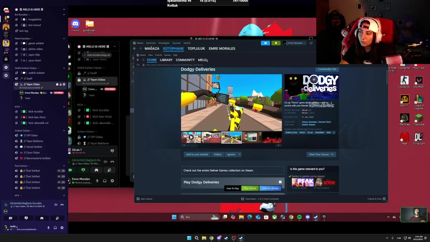The width and height of the screenshot is (430, 242).
Task: Disconnect from voice using hang-up icon
Action: pyautogui.click(x=62, y=205)
